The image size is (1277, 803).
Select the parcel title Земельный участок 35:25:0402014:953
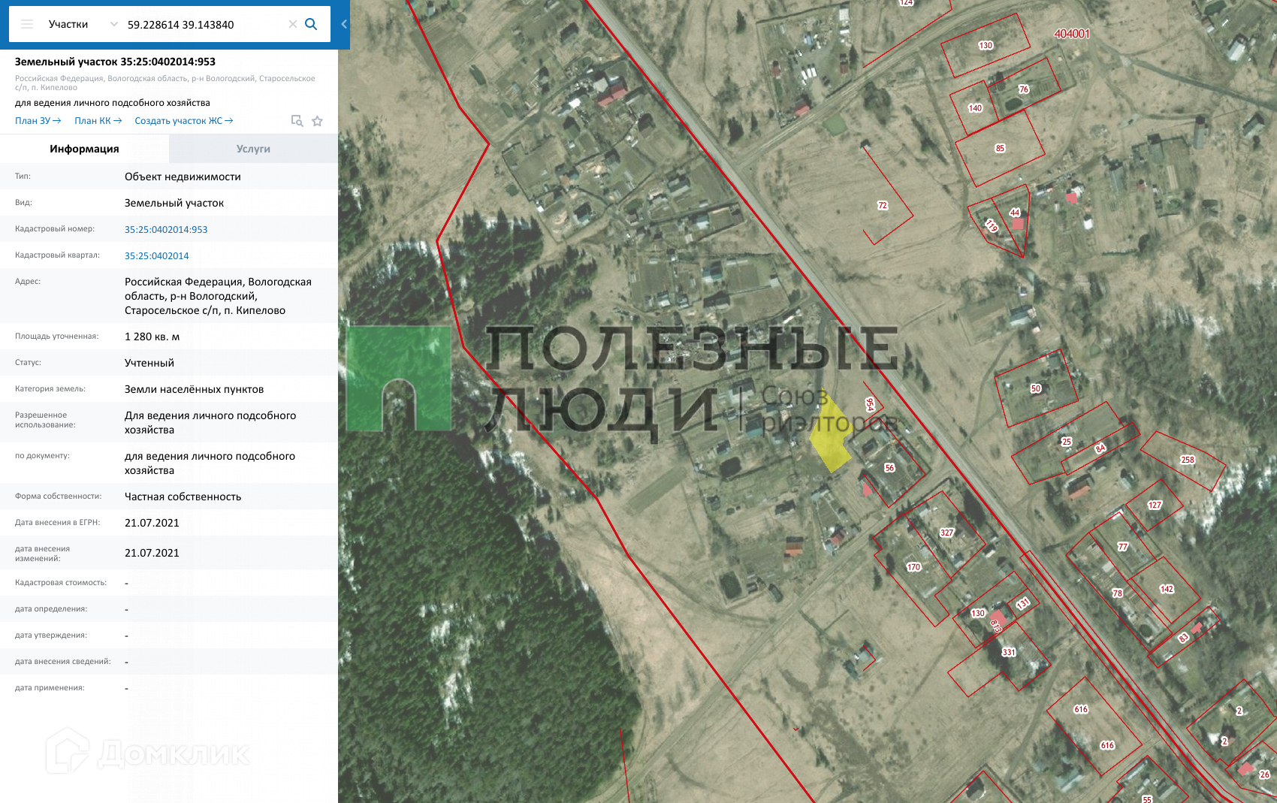pyautogui.click(x=115, y=62)
